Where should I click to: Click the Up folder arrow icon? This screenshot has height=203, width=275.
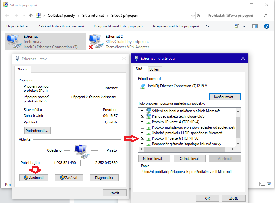(x=31, y=16)
